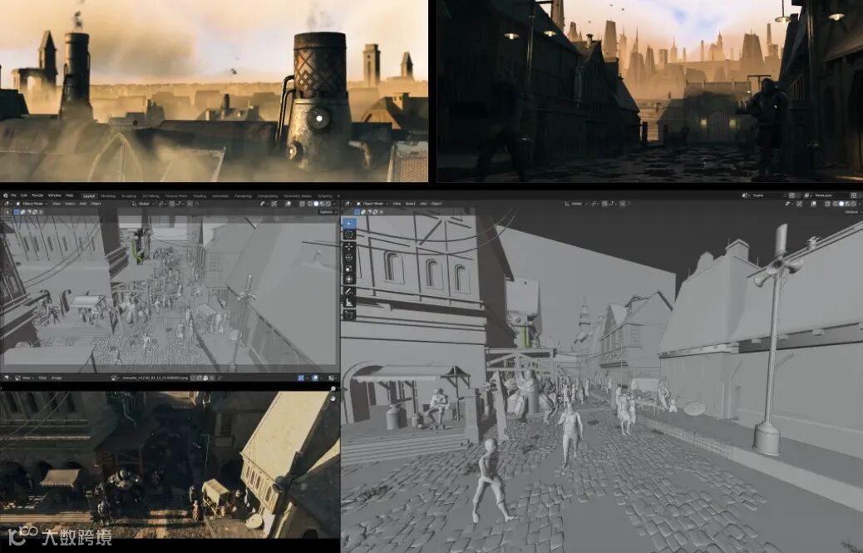The height and width of the screenshot is (553, 863).
Task: Toggle proportional editing in left viewport header
Action: (x=190, y=204)
